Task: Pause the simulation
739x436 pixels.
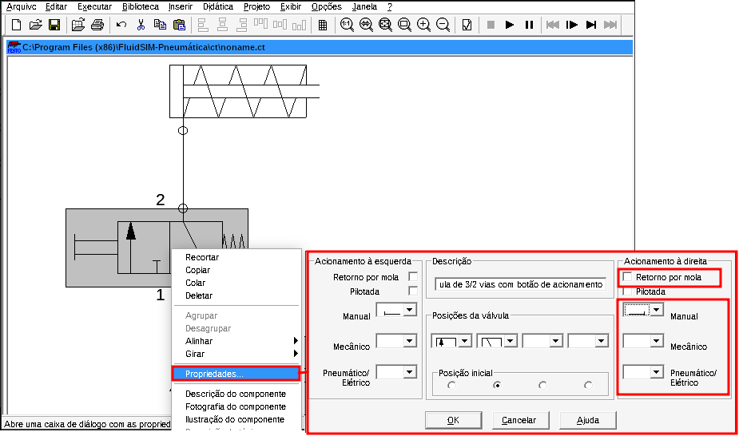Action: 529,25
